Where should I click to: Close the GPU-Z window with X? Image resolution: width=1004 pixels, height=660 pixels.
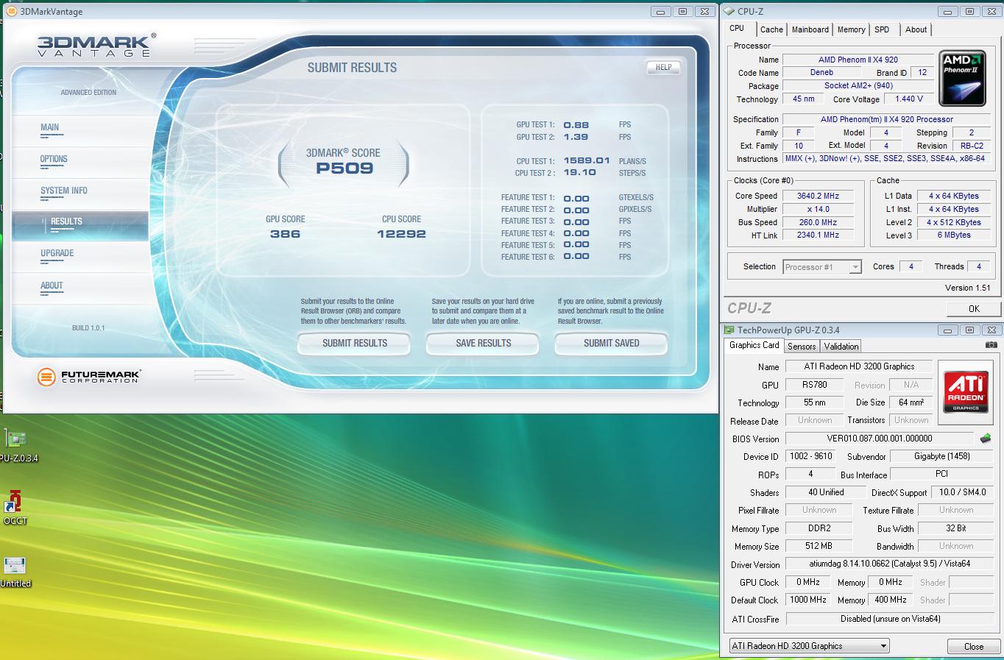tap(991, 330)
